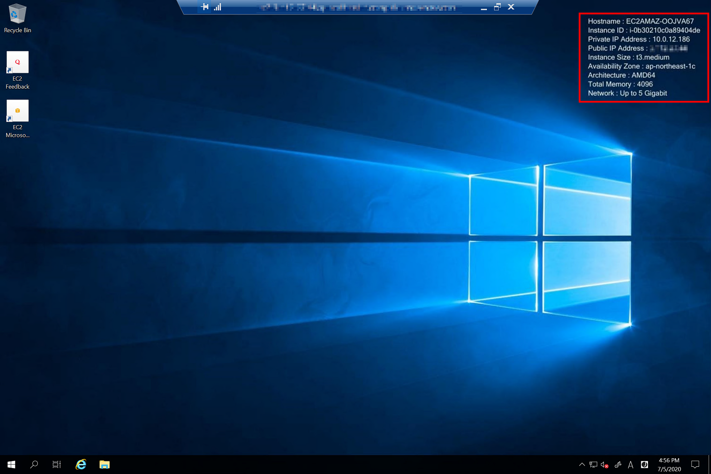Open the Action Center notifications
711x474 pixels.
click(x=695, y=465)
